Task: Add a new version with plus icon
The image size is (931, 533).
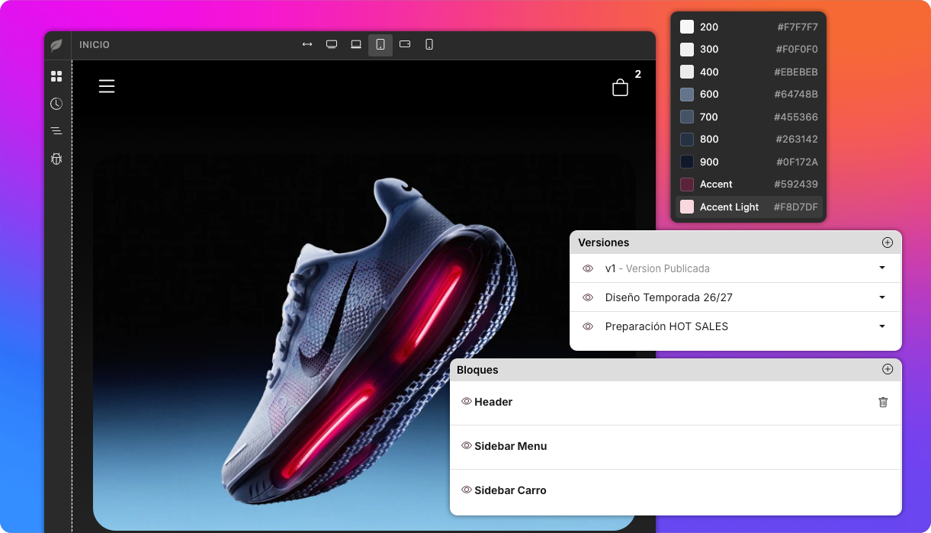Action: (x=888, y=242)
